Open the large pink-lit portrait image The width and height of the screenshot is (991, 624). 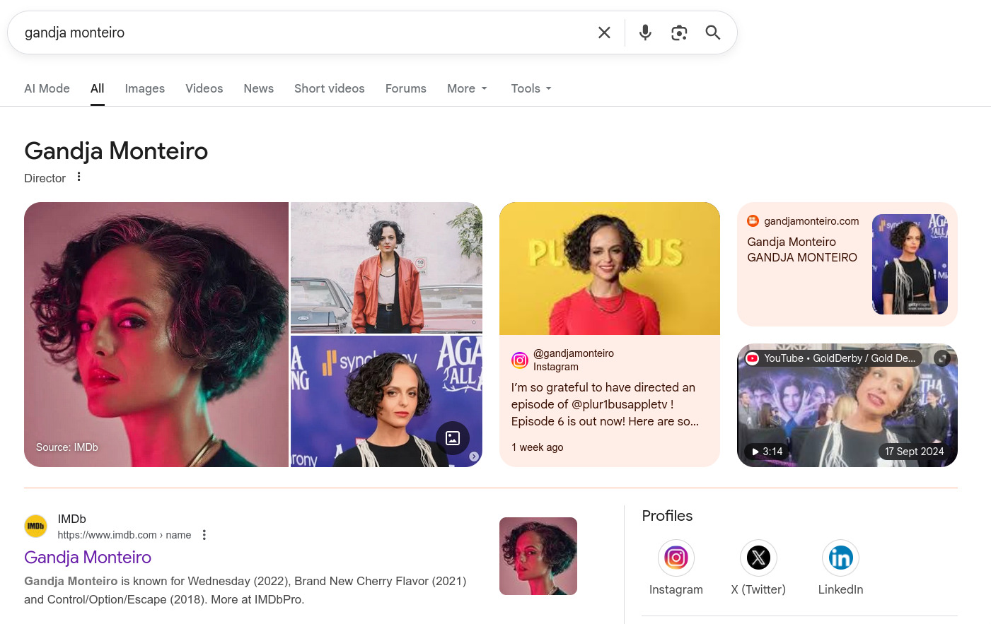click(156, 335)
